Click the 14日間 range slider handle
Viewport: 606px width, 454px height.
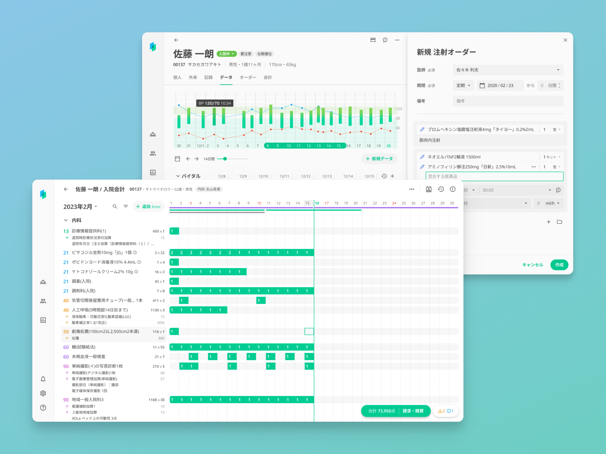tap(225, 159)
